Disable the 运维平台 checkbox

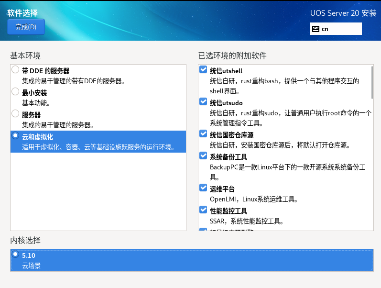tap(203, 188)
